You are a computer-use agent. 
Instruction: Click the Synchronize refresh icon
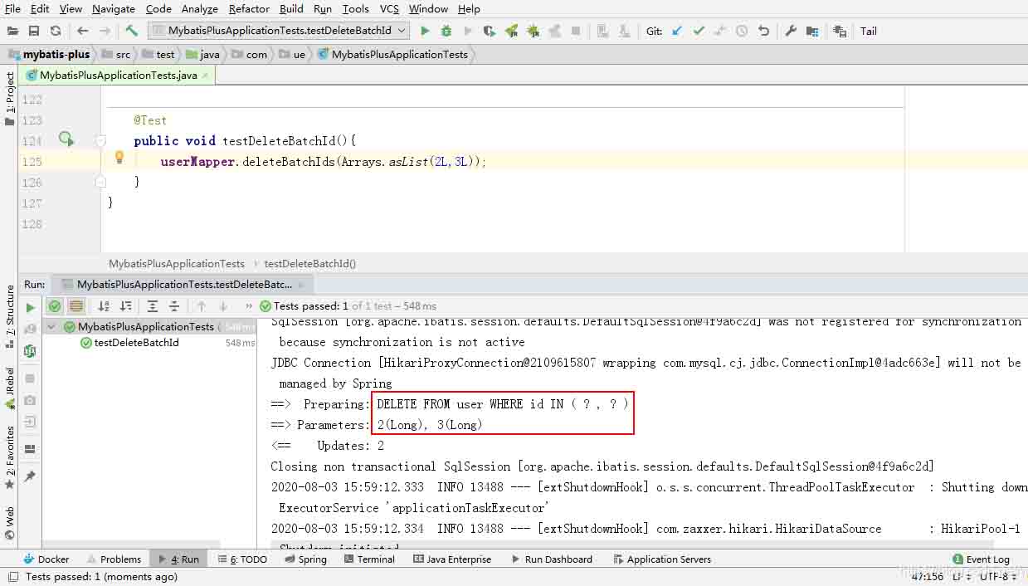pos(56,31)
